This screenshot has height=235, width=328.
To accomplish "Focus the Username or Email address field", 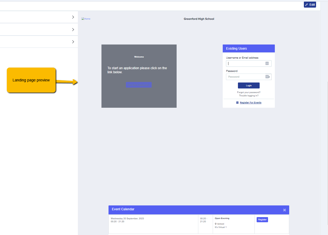I will 249,63.
